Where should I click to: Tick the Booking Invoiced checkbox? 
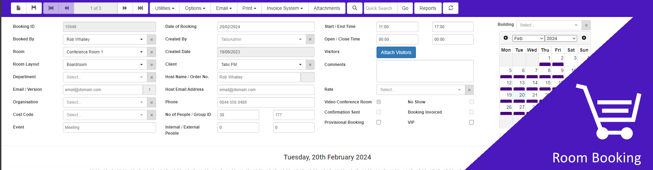click(x=471, y=112)
